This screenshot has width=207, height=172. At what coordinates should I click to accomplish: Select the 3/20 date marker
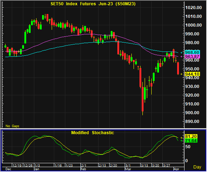pos(155,165)
